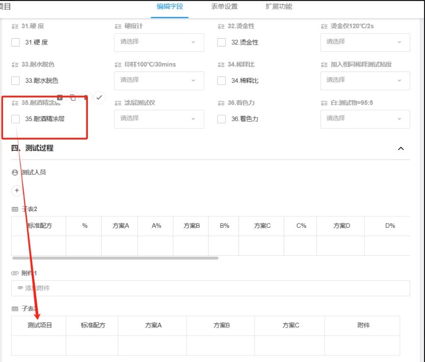Click the checklist icon beside 32.烫金性 label

221,26
